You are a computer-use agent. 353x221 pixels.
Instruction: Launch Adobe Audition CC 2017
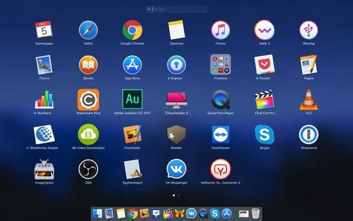[x=133, y=99]
